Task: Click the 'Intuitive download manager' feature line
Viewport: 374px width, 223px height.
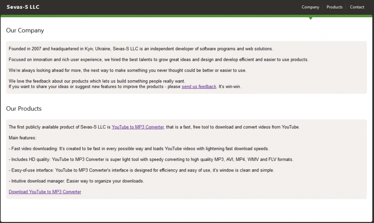Action: coord(76,181)
